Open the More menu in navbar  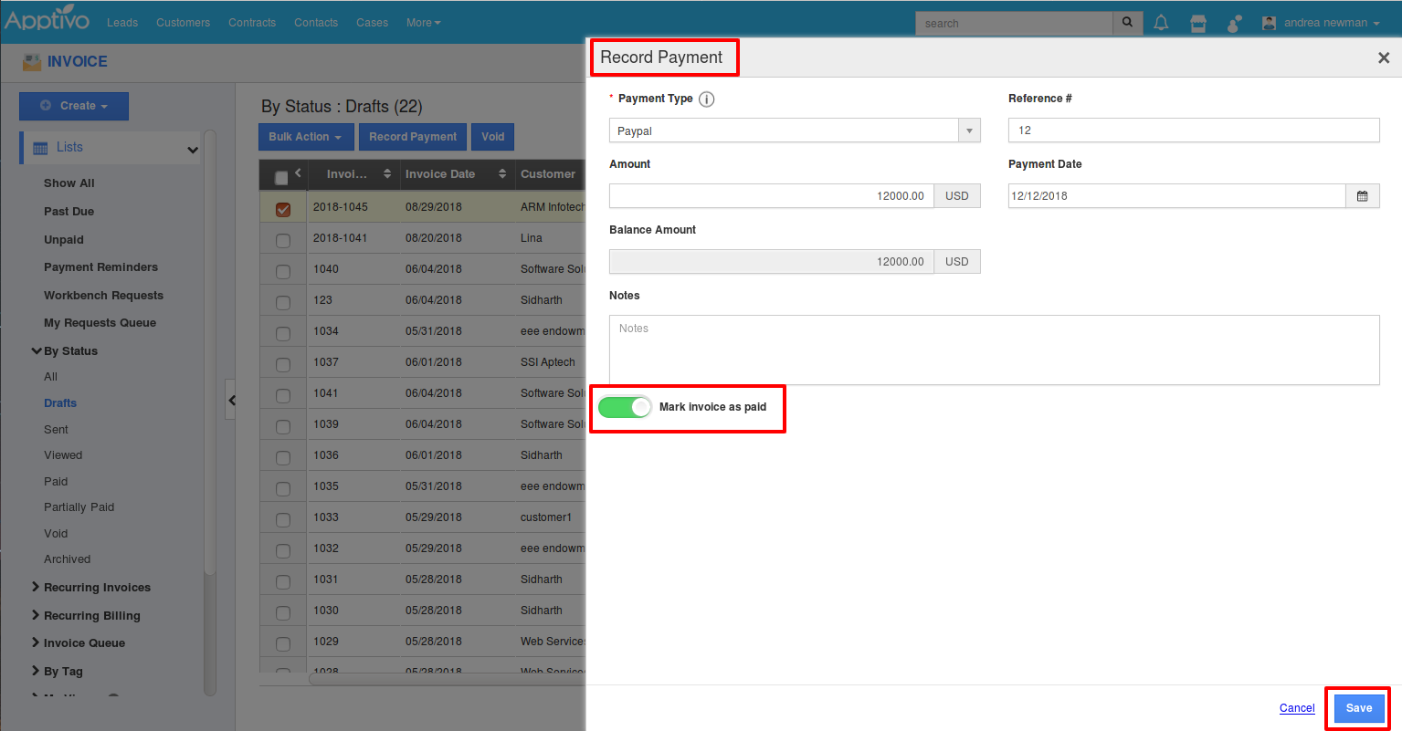click(423, 23)
